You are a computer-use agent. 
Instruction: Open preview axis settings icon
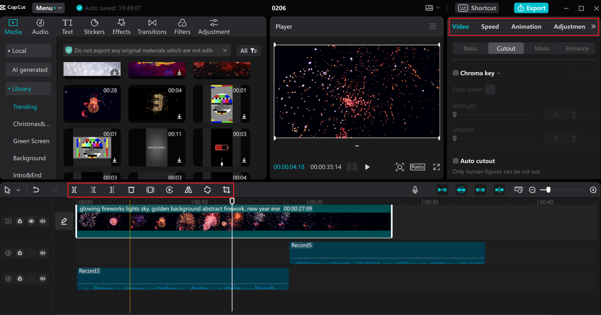point(518,190)
